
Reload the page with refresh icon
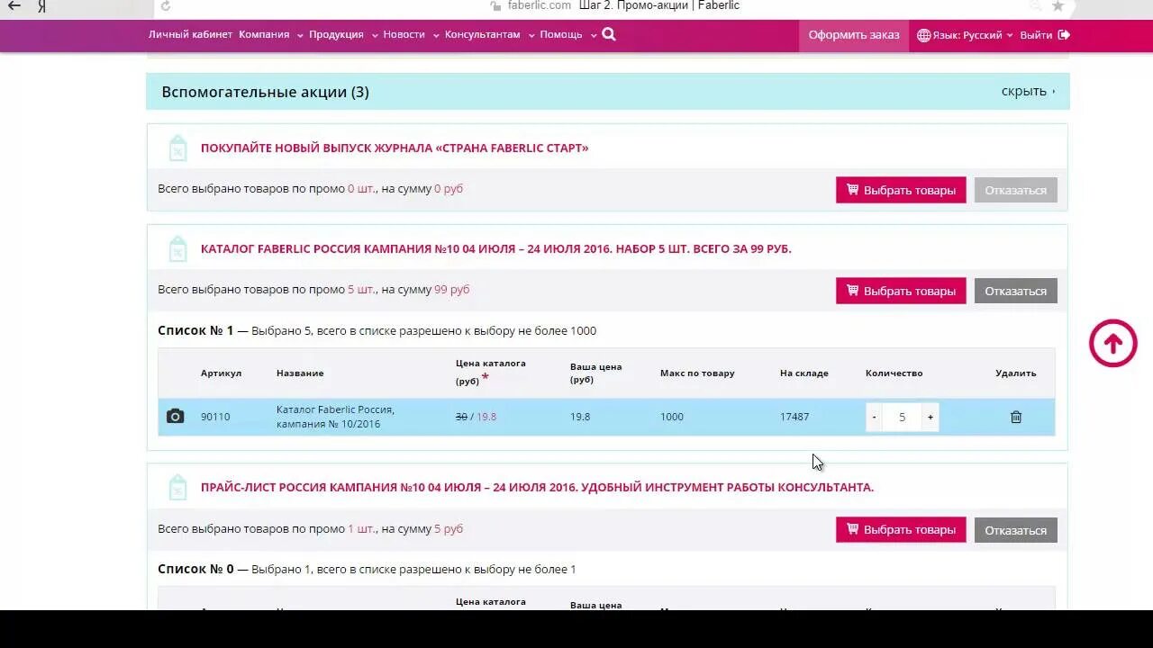[x=166, y=6]
